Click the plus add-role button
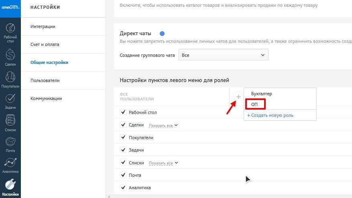This screenshot has height=198, width=352. click(x=238, y=97)
